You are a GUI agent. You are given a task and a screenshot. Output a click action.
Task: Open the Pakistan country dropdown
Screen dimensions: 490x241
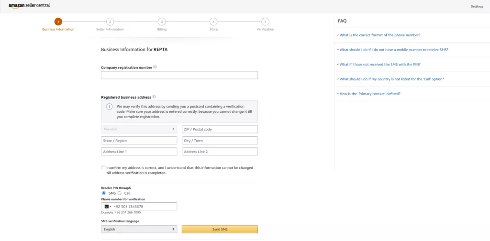tap(139, 129)
